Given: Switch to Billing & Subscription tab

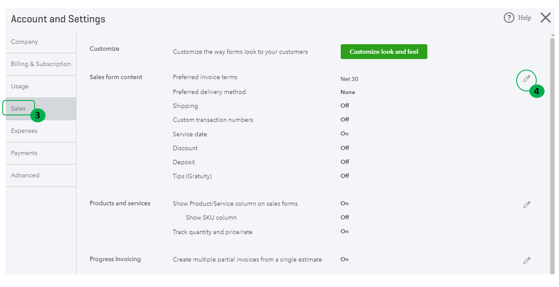Looking at the screenshot, I should (41, 64).
